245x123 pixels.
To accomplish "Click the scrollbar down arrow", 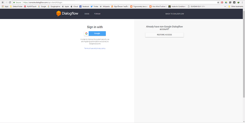I will [x=244, y=121].
